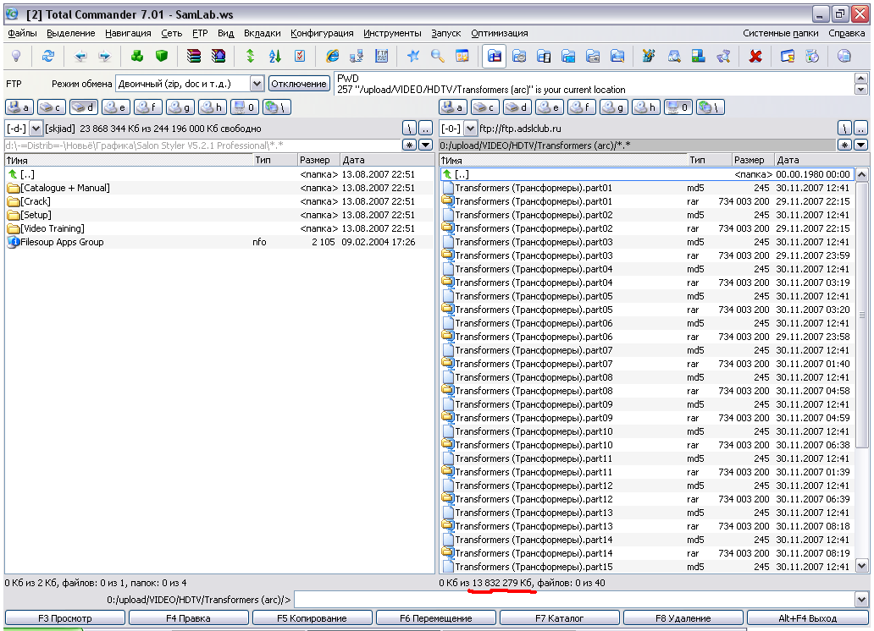Click left panel favorites asterisk button
Screen dimensions: 874x631
coord(410,145)
